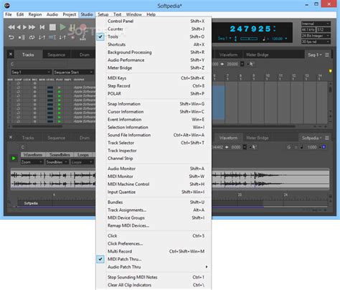Screen dimensions: 340x290
Task: Select Stop Sounding MIDI Notes
Action: (154, 277)
